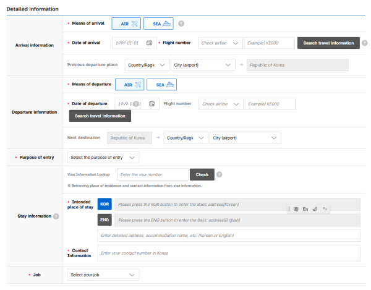Open the departure date calendar picker
This screenshot has height=290, width=371.
click(x=152, y=104)
